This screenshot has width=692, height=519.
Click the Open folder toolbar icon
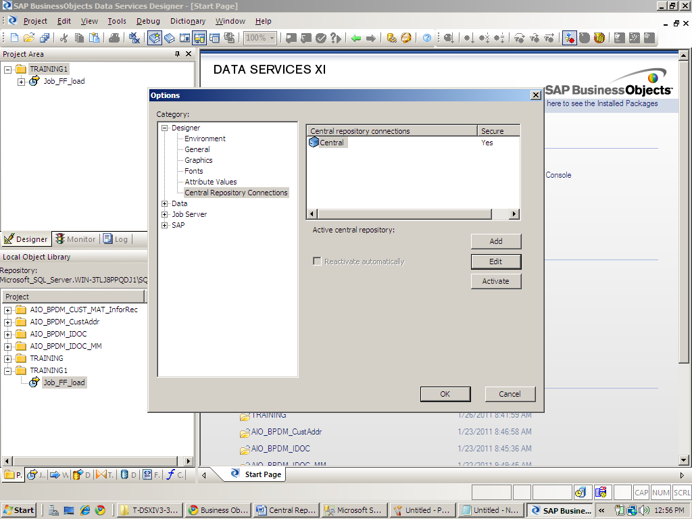click(x=29, y=38)
